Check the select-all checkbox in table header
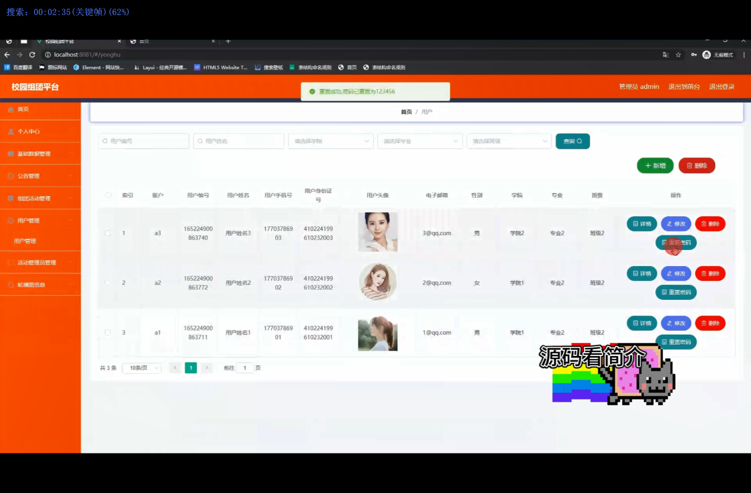This screenshot has width=751, height=493. tap(108, 195)
